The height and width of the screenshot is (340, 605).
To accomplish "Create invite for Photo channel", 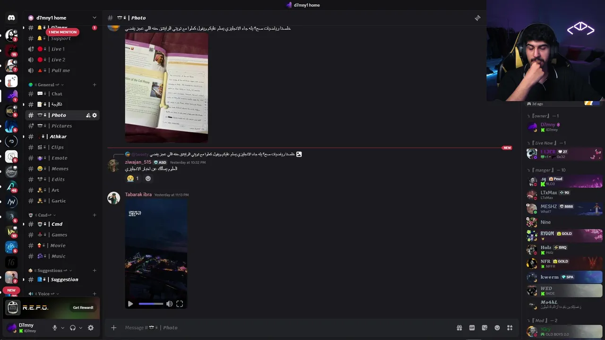I will tap(88, 115).
